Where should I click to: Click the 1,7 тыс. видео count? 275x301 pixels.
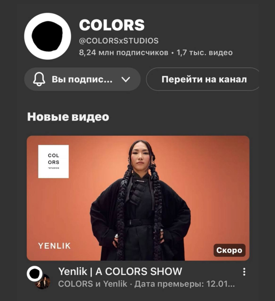coord(205,53)
